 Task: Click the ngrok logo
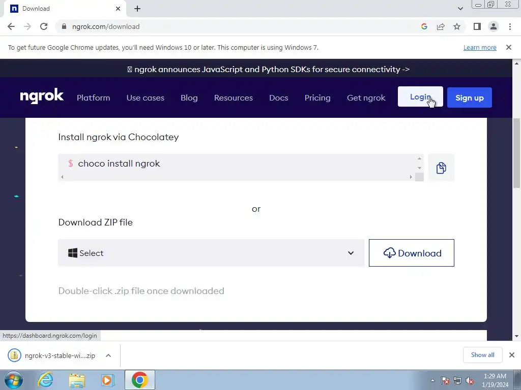click(x=42, y=96)
